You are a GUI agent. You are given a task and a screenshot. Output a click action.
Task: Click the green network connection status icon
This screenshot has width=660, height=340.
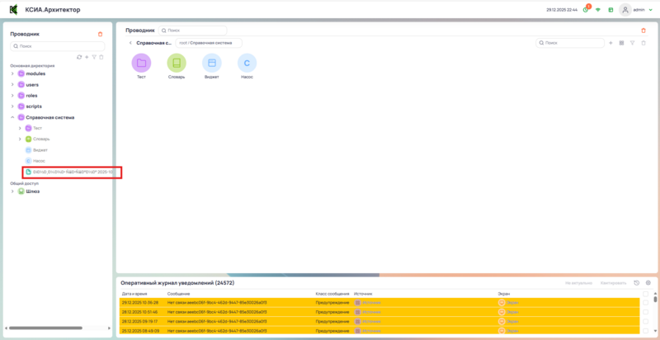pyautogui.click(x=598, y=10)
